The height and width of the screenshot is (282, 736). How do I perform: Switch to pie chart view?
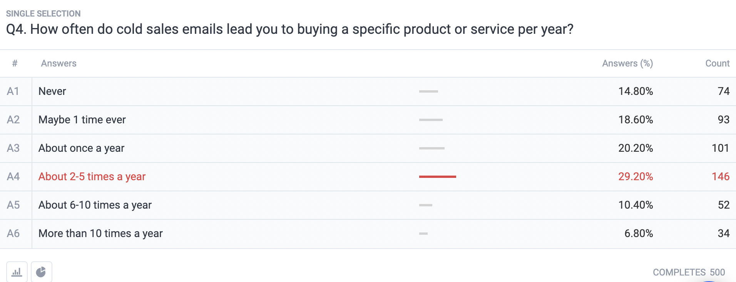[x=41, y=272]
